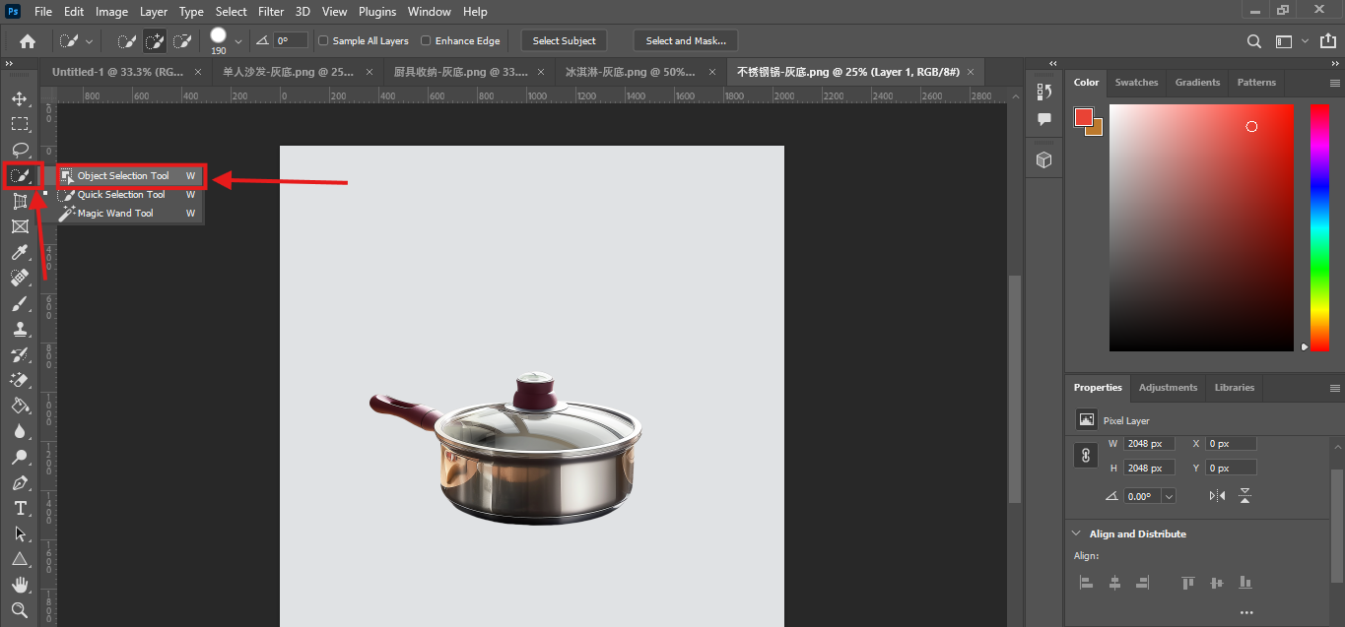
Task: Select the Rectangular Marquee tool
Action: (x=20, y=124)
